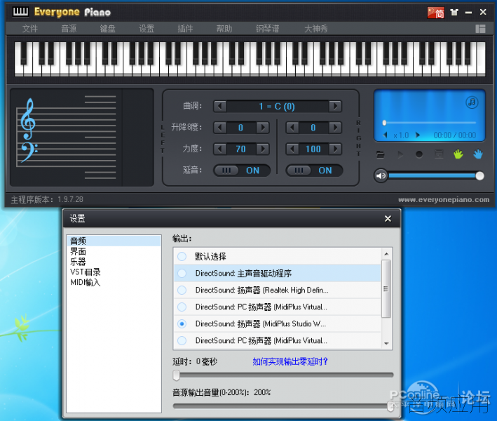This screenshot has width=497, height=421.
Task: Click the output list scrollbar thumb
Action: 386,288
